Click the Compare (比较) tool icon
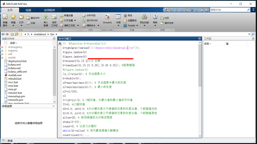This screenshot has width=257, height=144. pos(28,23)
